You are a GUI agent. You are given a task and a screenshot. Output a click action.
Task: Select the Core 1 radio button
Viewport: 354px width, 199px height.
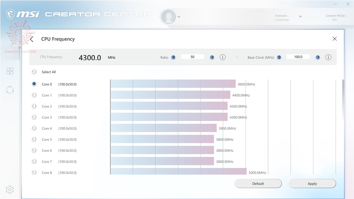(34, 95)
